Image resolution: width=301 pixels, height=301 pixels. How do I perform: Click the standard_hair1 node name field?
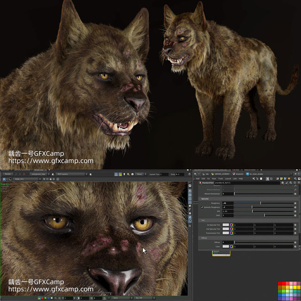(x=247, y=183)
